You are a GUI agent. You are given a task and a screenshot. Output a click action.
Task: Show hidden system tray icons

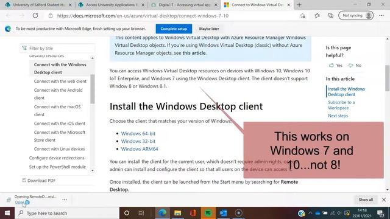(310, 213)
